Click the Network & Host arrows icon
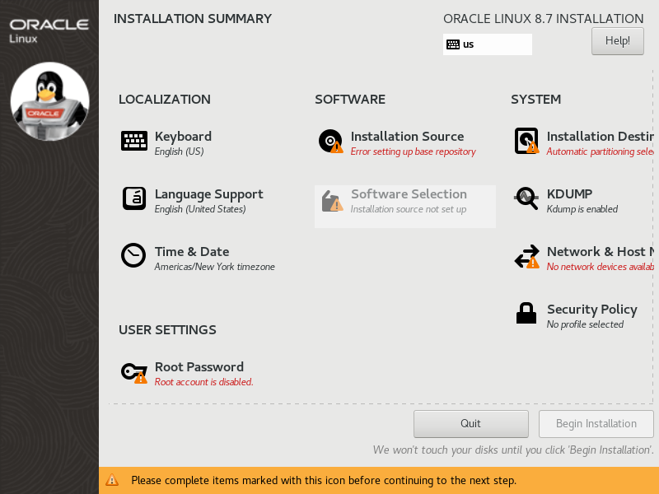Image resolution: width=659 pixels, height=494 pixels. 527,256
